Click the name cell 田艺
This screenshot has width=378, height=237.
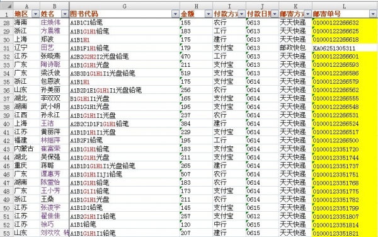(54, 48)
